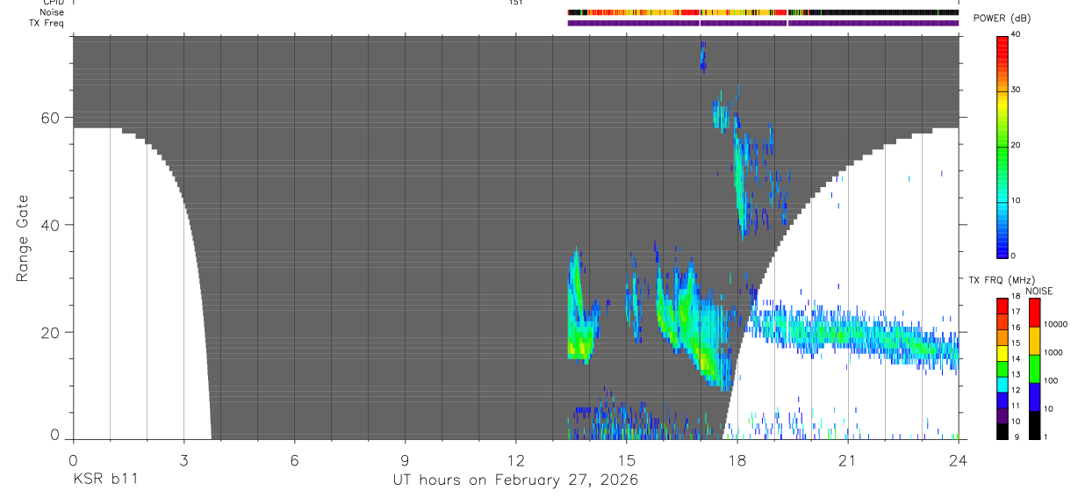The image size is (1078, 498).
Task: Select the '30' label on the POWER scale
Action: [x=1016, y=90]
